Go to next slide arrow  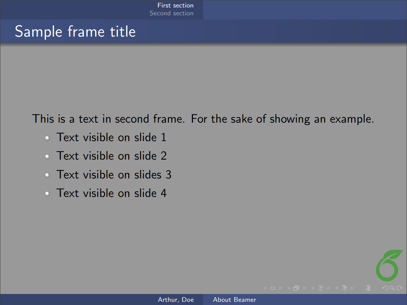pos(281,288)
